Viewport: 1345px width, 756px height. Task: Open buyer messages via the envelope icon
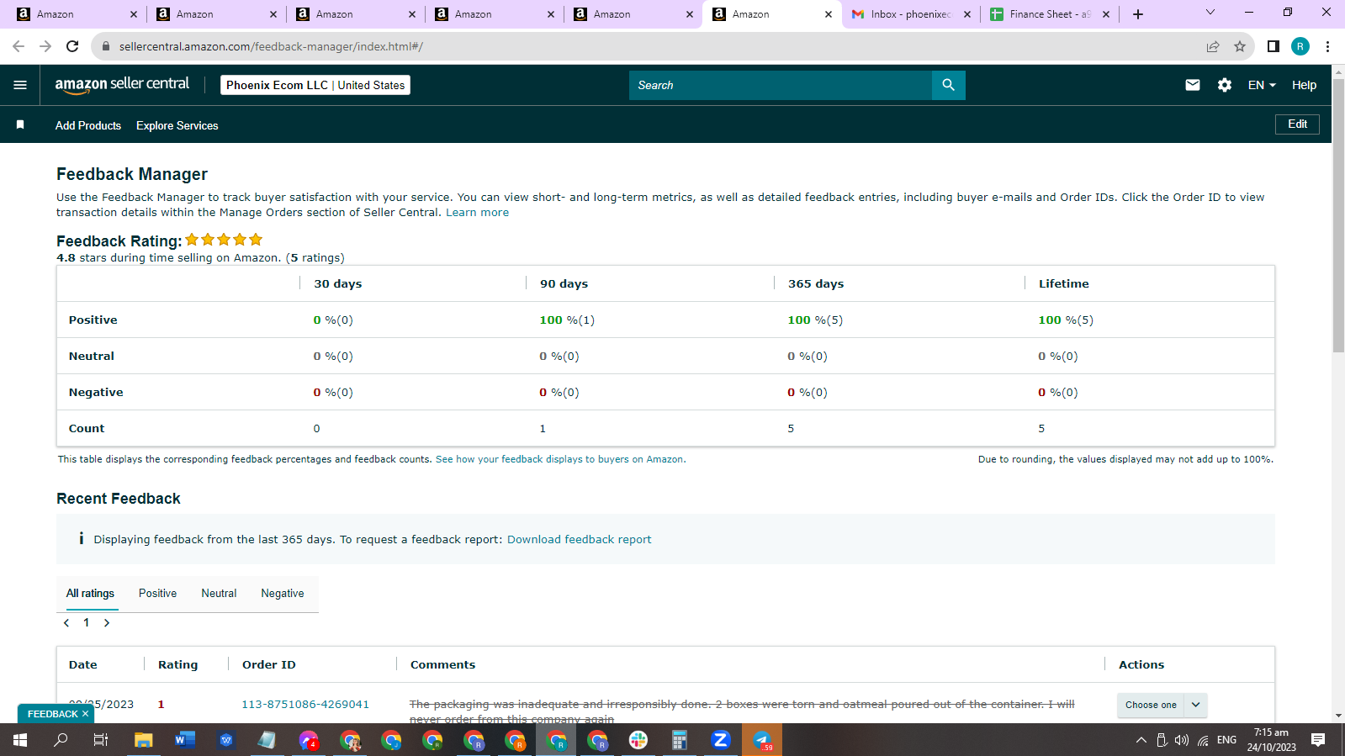pos(1193,85)
